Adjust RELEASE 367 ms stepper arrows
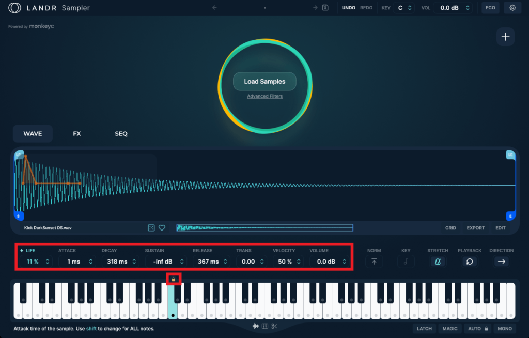 pos(225,262)
